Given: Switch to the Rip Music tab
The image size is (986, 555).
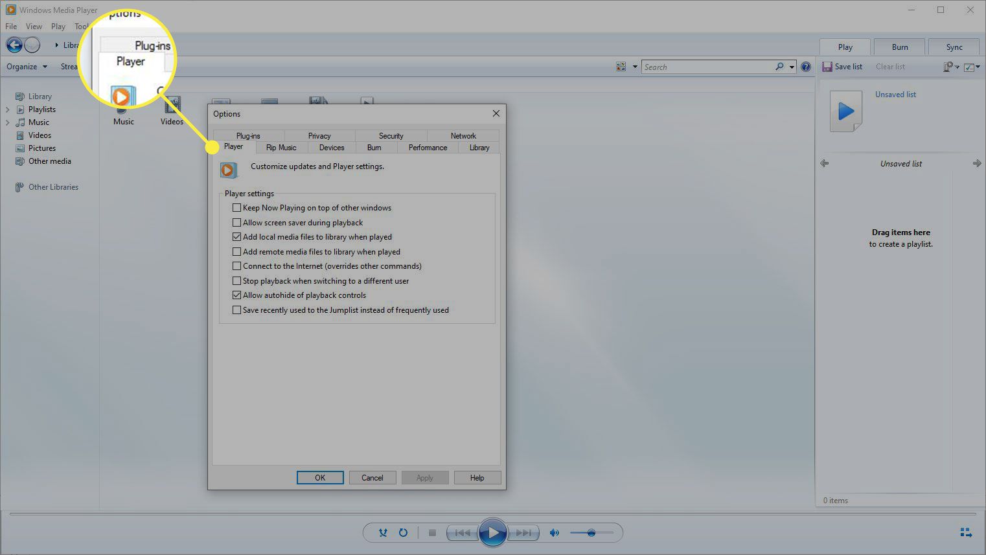Looking at the screenshot, I should click(281, 148).
